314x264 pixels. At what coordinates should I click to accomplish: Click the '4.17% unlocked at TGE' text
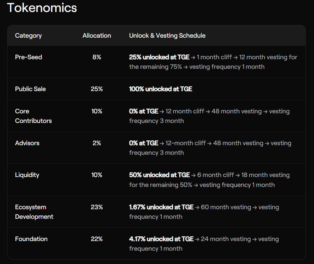[161, 239]
